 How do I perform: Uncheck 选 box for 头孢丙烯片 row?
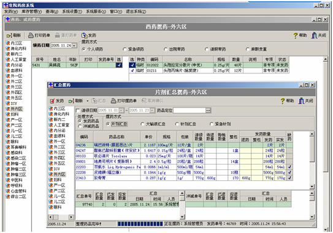coord(132,70)
